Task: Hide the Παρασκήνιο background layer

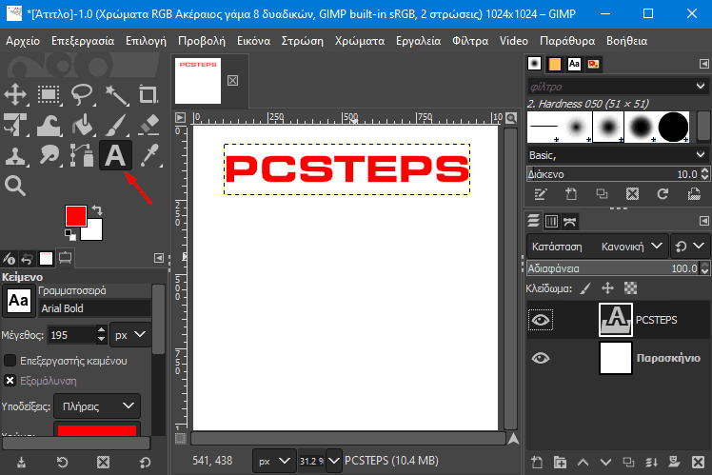Action: (541, 358)
